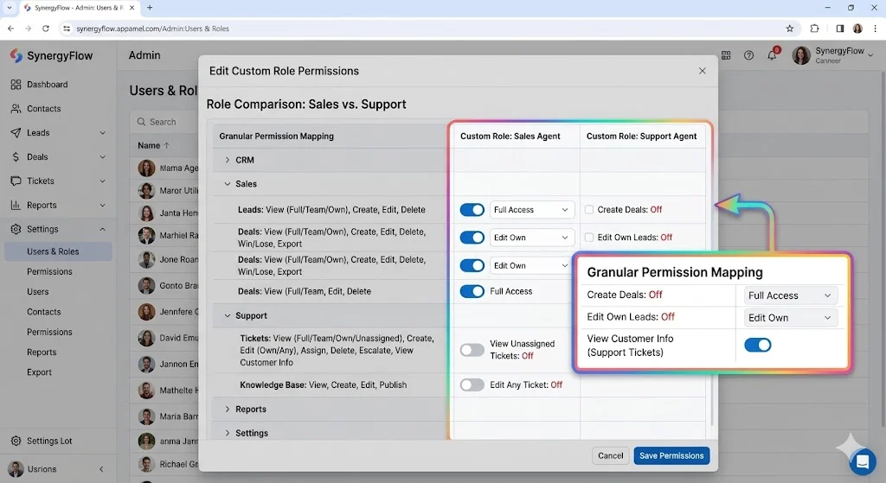This screenshot has height=483, width=886.
Task: Open Tickets sidebar section
Action: 56,181
